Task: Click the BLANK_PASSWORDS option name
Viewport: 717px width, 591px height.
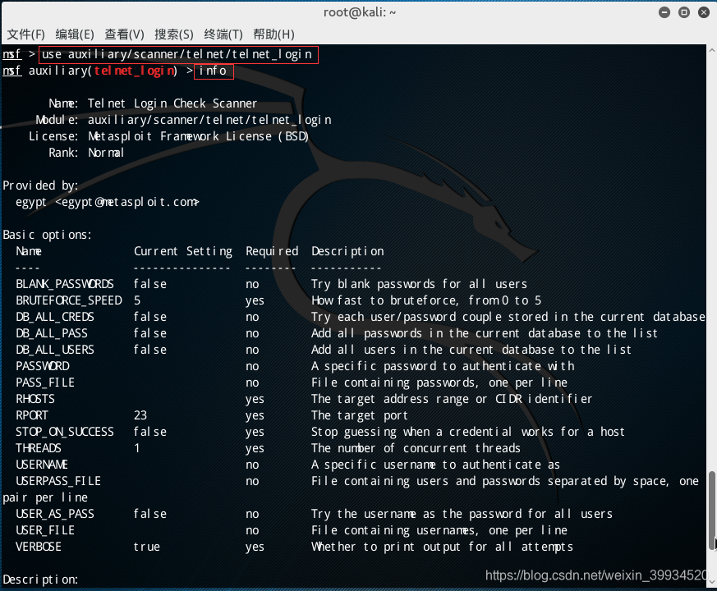Action: coord(65,284)
